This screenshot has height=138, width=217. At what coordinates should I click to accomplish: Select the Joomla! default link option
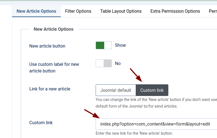click(x=116, y=90)
